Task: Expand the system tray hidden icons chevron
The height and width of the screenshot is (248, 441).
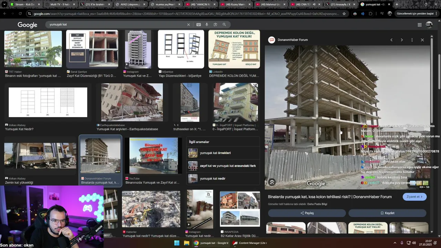Action: 395,243
